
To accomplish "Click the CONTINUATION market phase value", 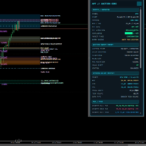I will point(132,36).
